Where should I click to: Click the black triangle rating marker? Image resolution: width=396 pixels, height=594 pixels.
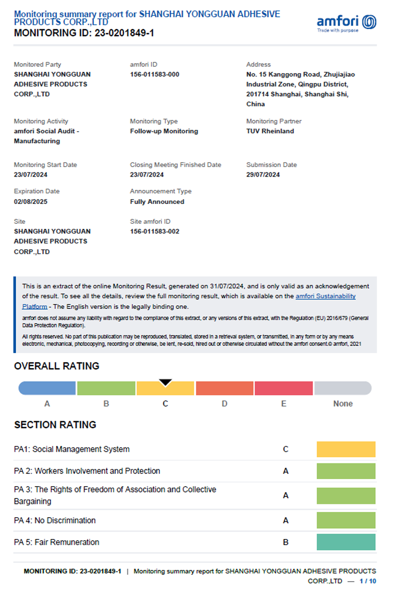(x=165, y=383)
